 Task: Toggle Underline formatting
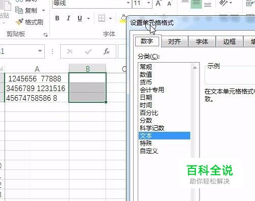tap(80, 18)
